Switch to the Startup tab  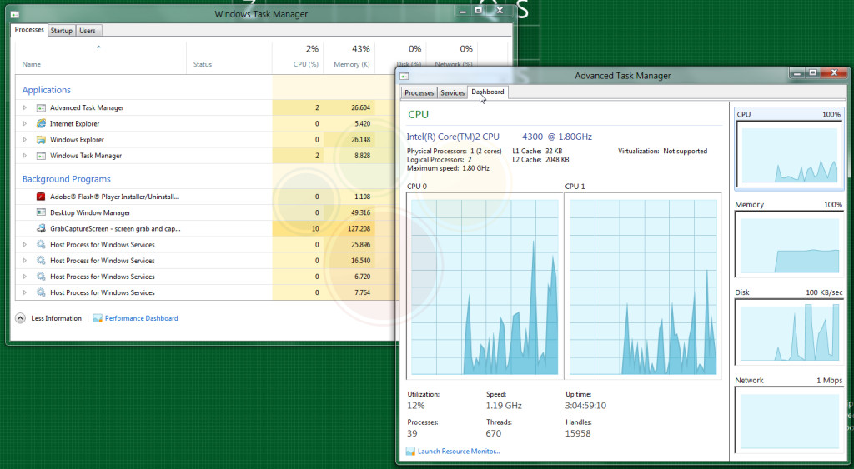61,31
